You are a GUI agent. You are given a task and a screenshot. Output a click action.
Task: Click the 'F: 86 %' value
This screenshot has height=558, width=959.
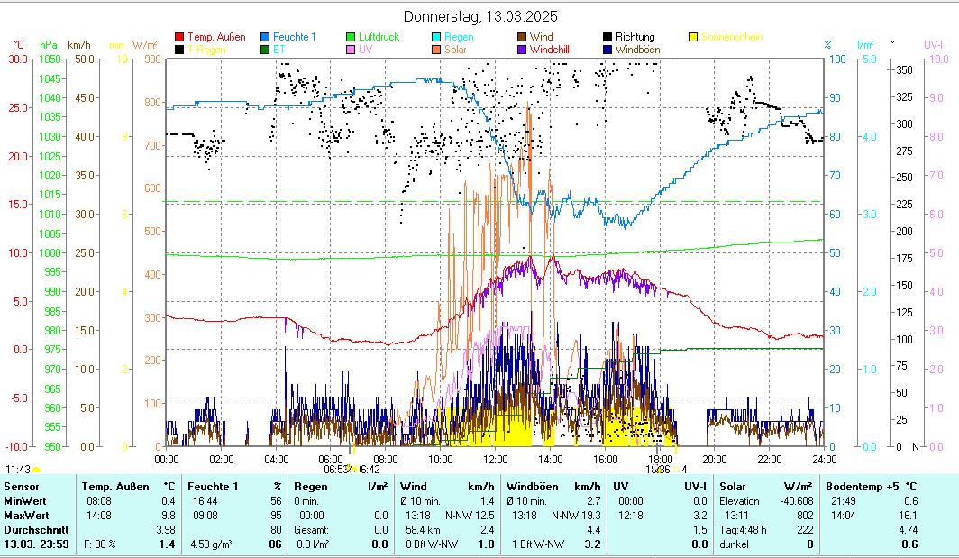pyautogui.click(x=100, y=544)
